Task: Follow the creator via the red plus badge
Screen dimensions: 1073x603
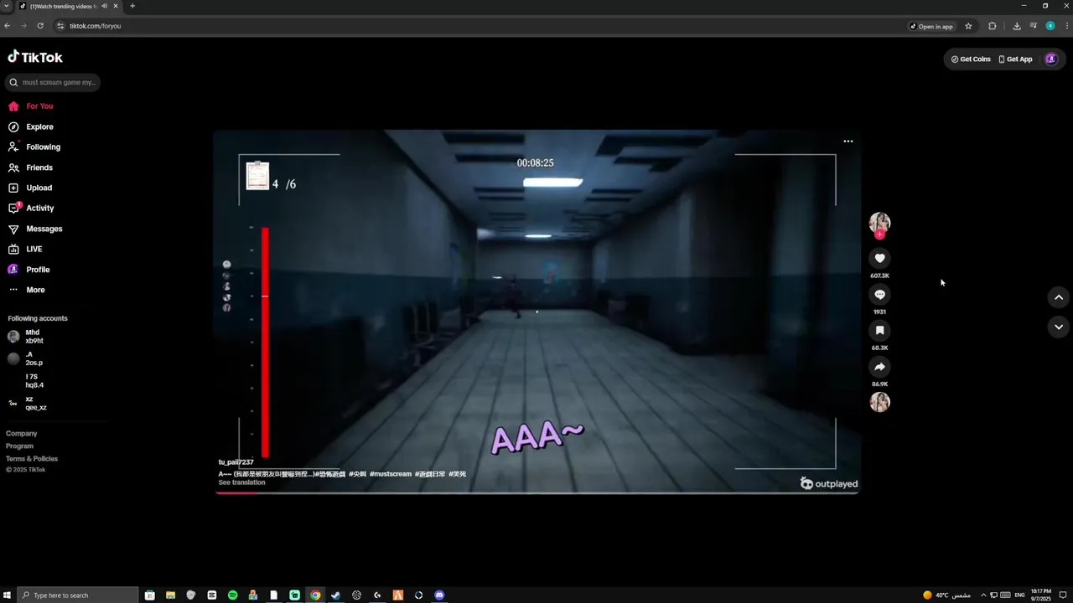Action: [x=879, y=234]
